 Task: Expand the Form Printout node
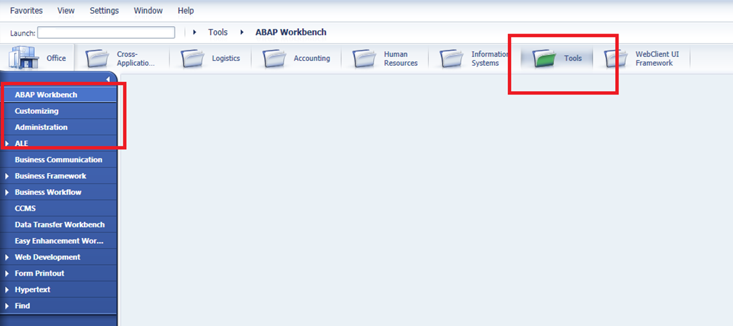click(x=7, y=274)
